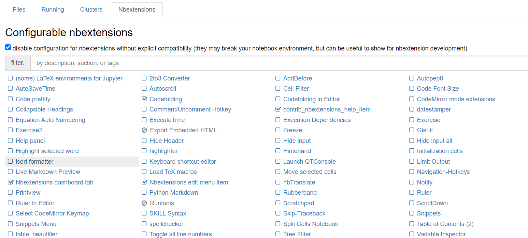Uncheck the Nbextensions dashboard tab checkbox

(x=10, y=182)
